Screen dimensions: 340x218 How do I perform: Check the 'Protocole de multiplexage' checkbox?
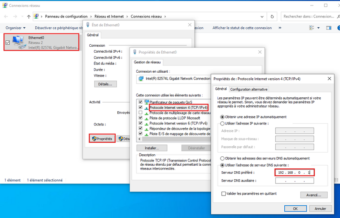coord(141,113)
